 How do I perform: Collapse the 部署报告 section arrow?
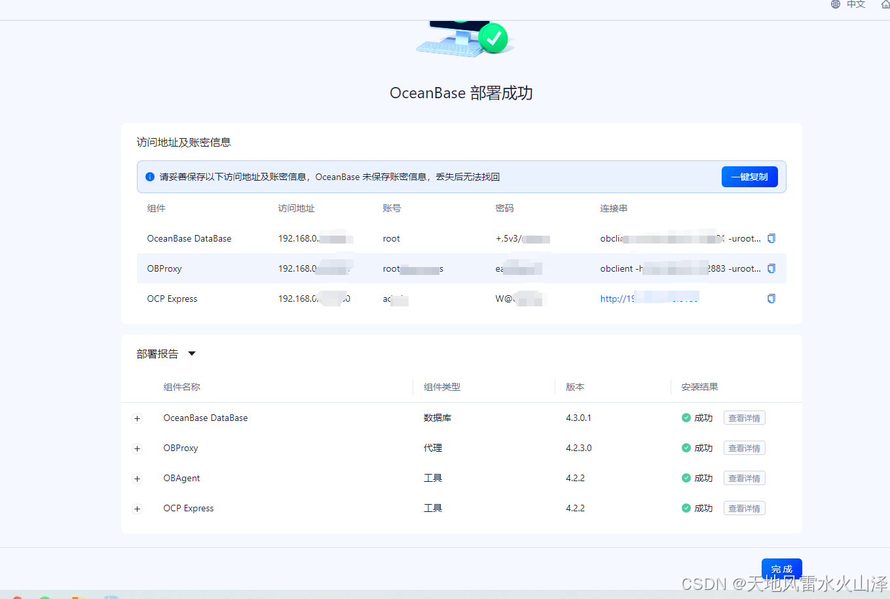[192, 354]
